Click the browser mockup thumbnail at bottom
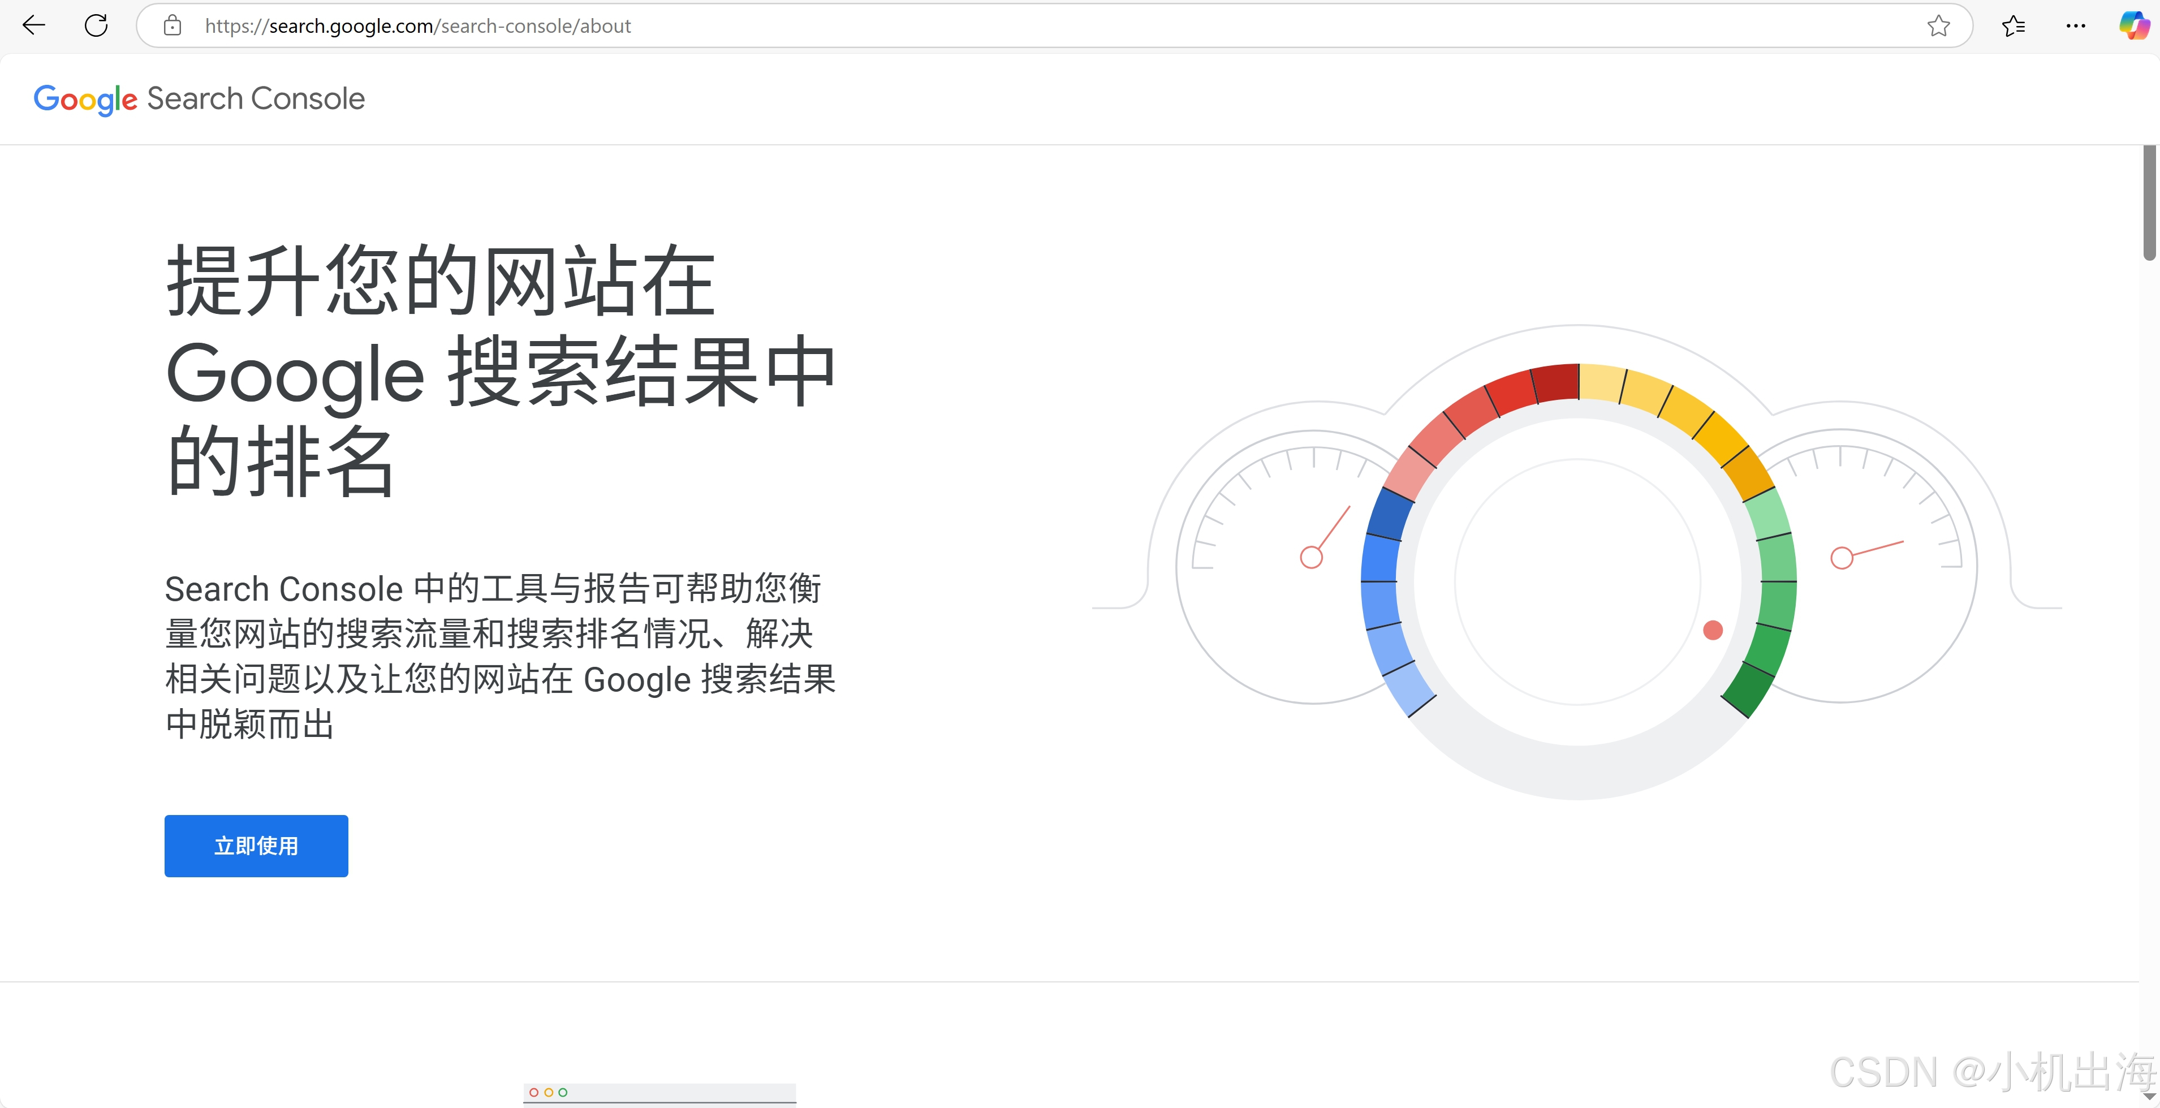2160x1108 pixels. [659, 1093]
